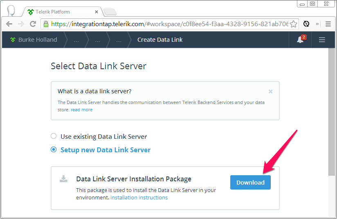
Task: Expand the second collapsed breadcrumb ellipsis
Action: [x=97, y=40]
